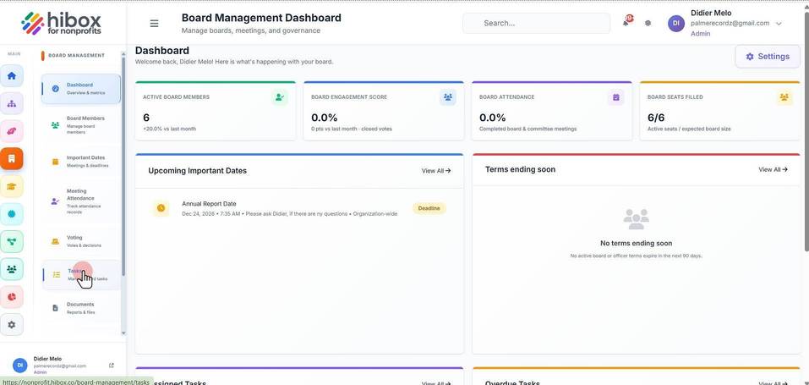Click the external link icon near Didier Melo
Viewport: 809px width, 385px height.
tap(112, 366)
